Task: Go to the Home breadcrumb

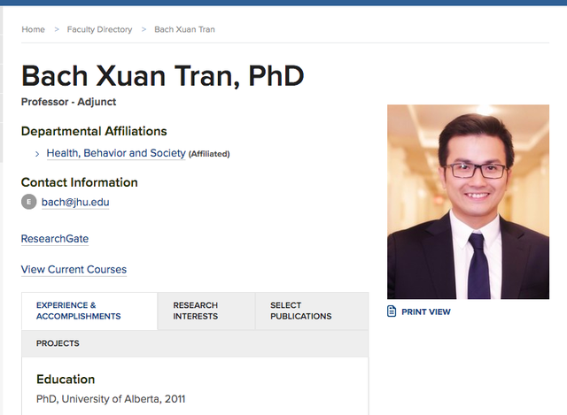Action: 34,29
